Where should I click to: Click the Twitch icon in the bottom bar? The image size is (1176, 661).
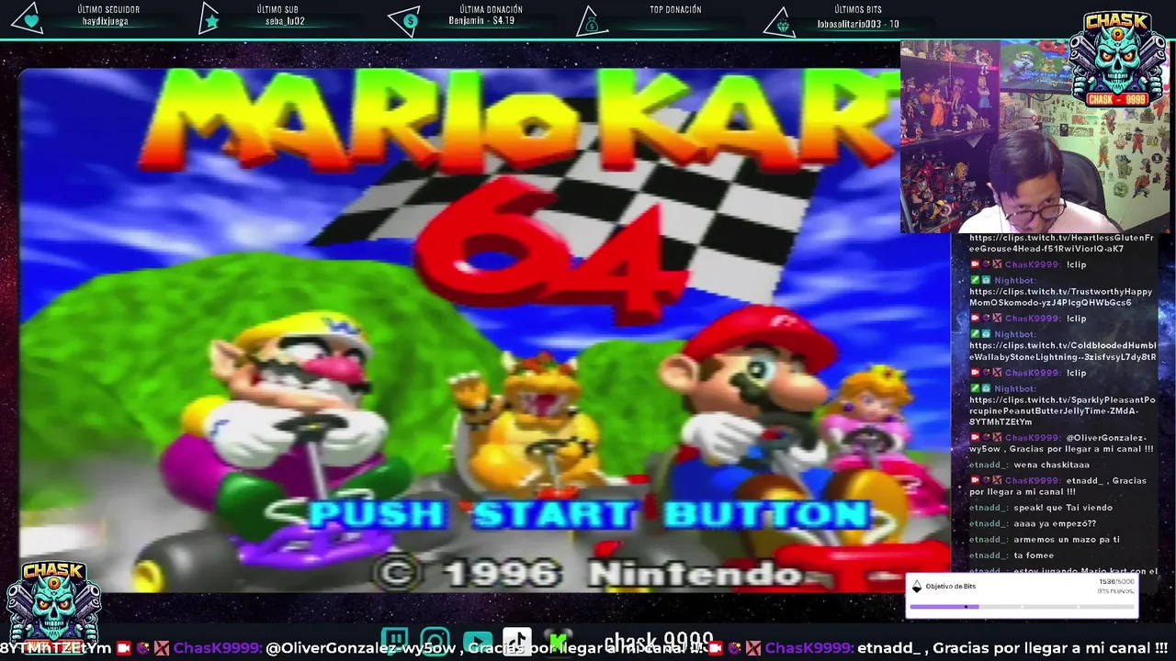395,641
